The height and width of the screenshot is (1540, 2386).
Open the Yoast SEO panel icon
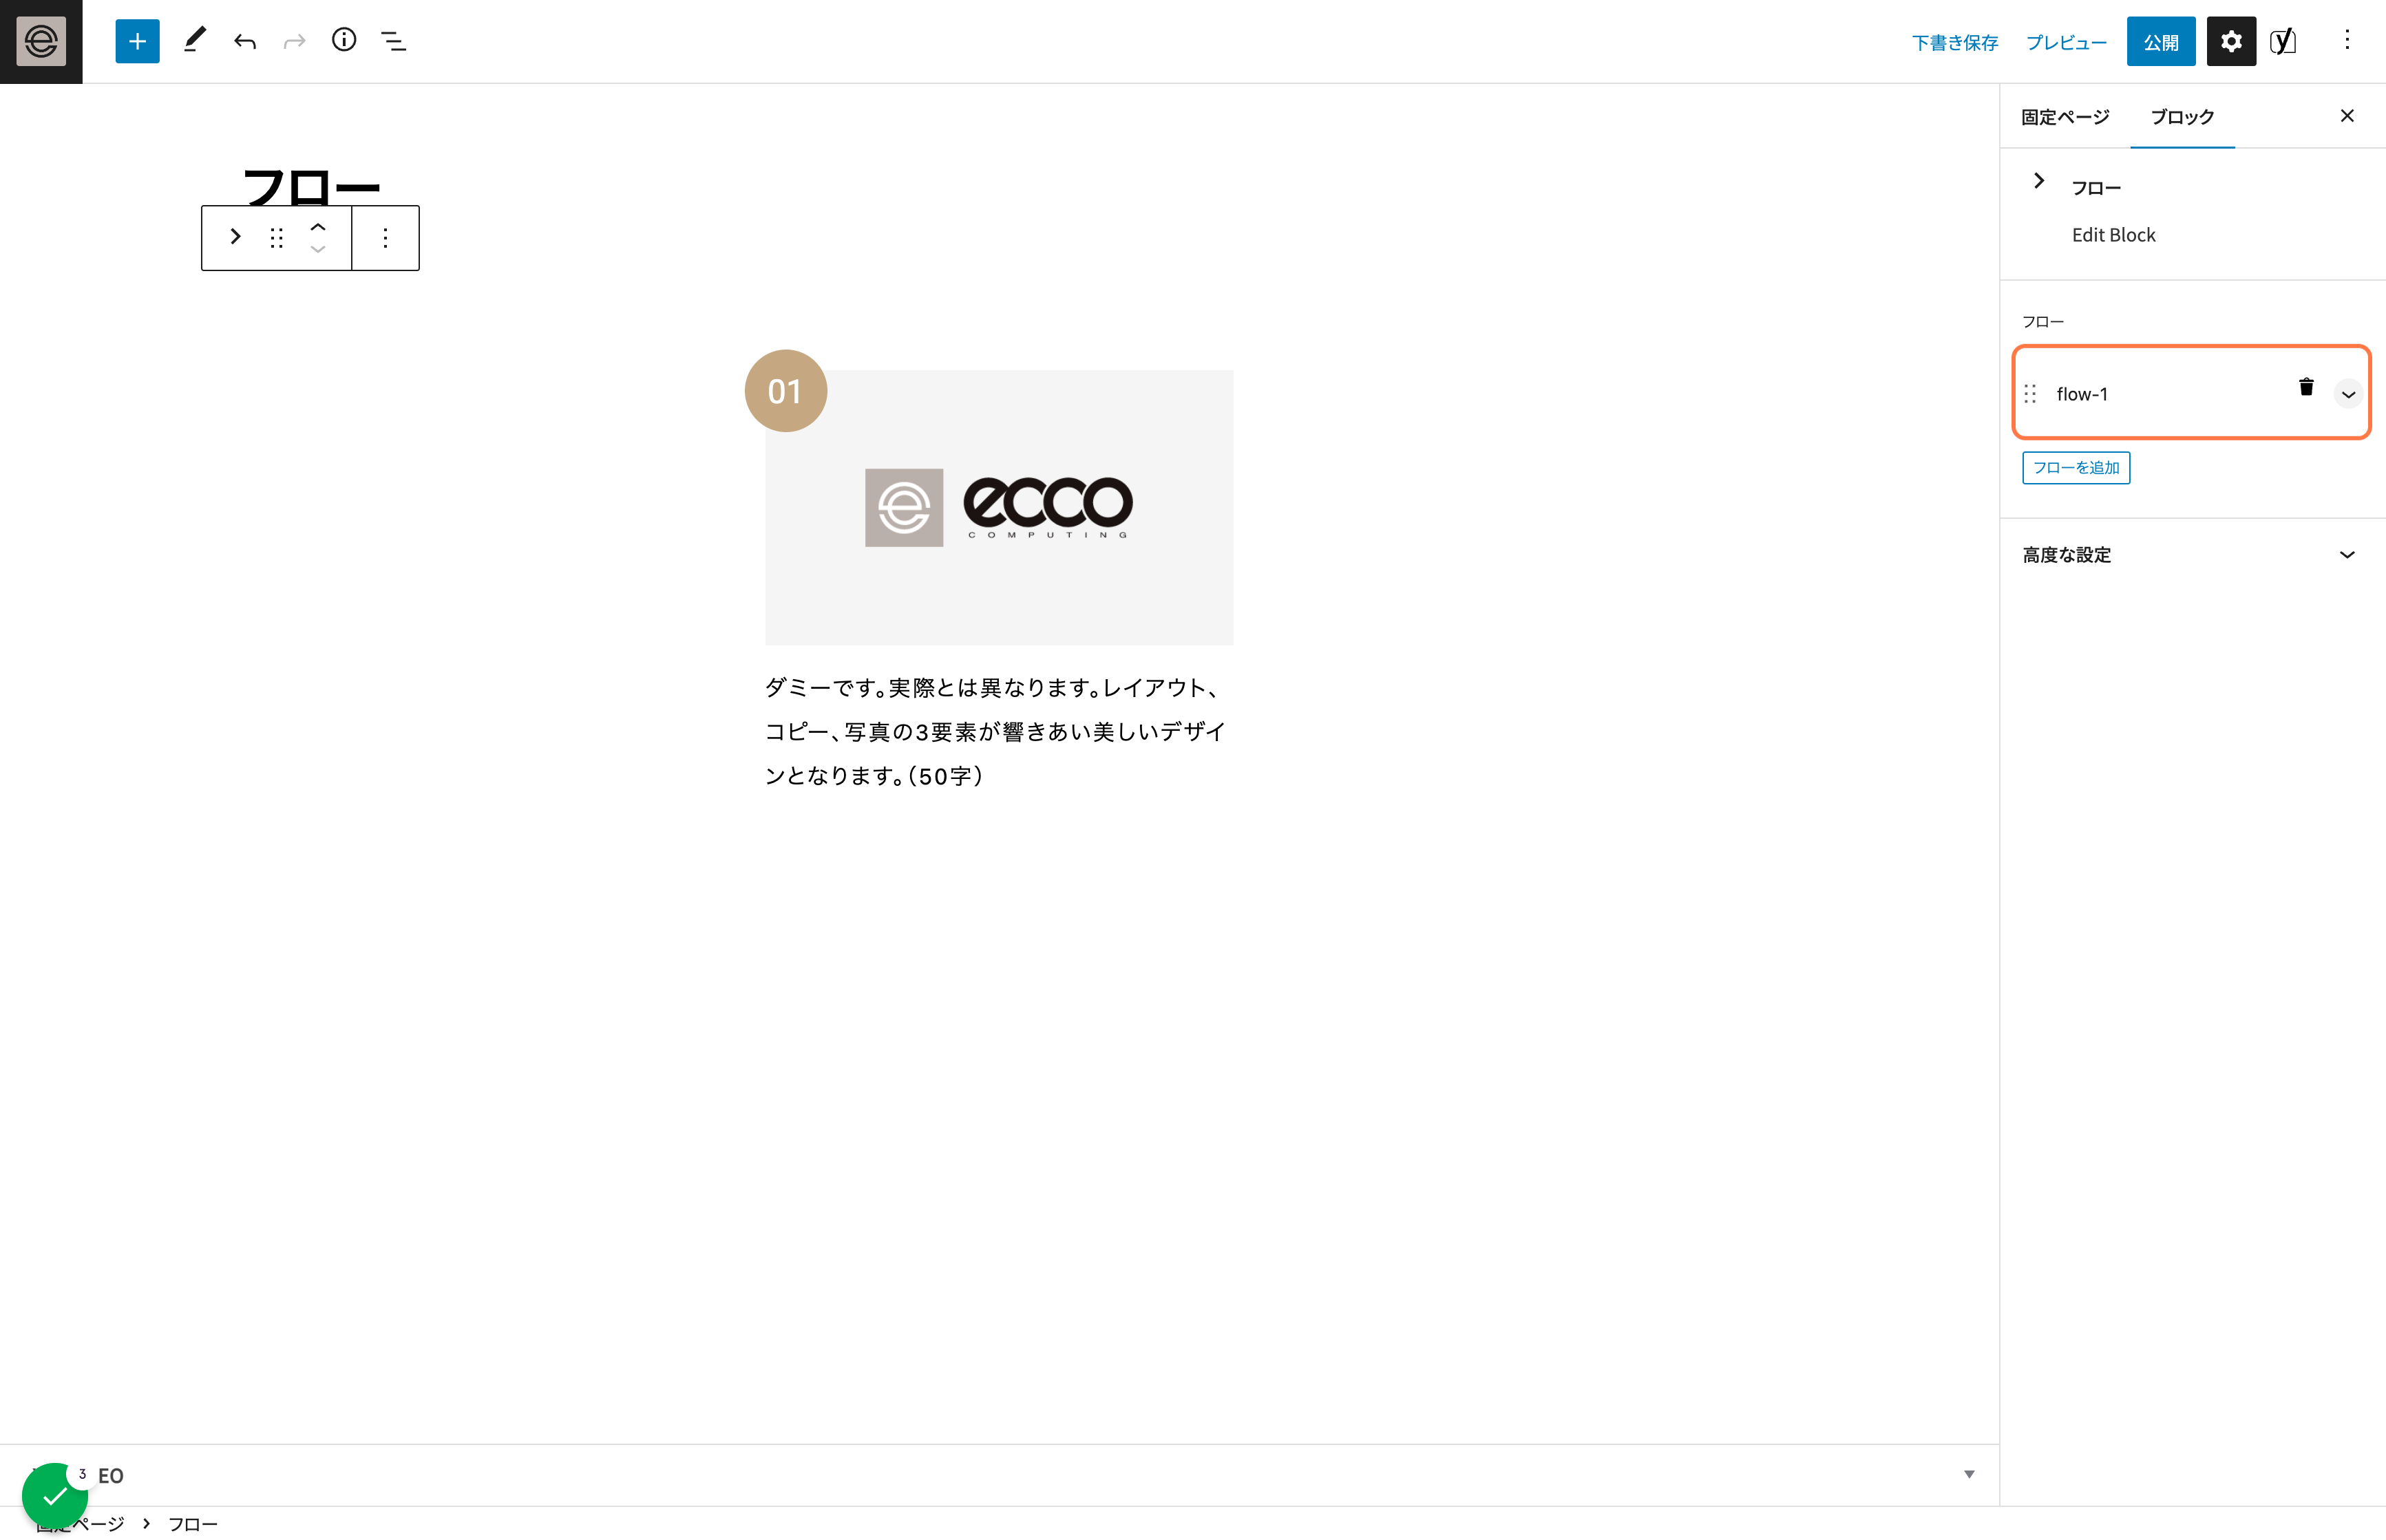tap(2283, 41)
